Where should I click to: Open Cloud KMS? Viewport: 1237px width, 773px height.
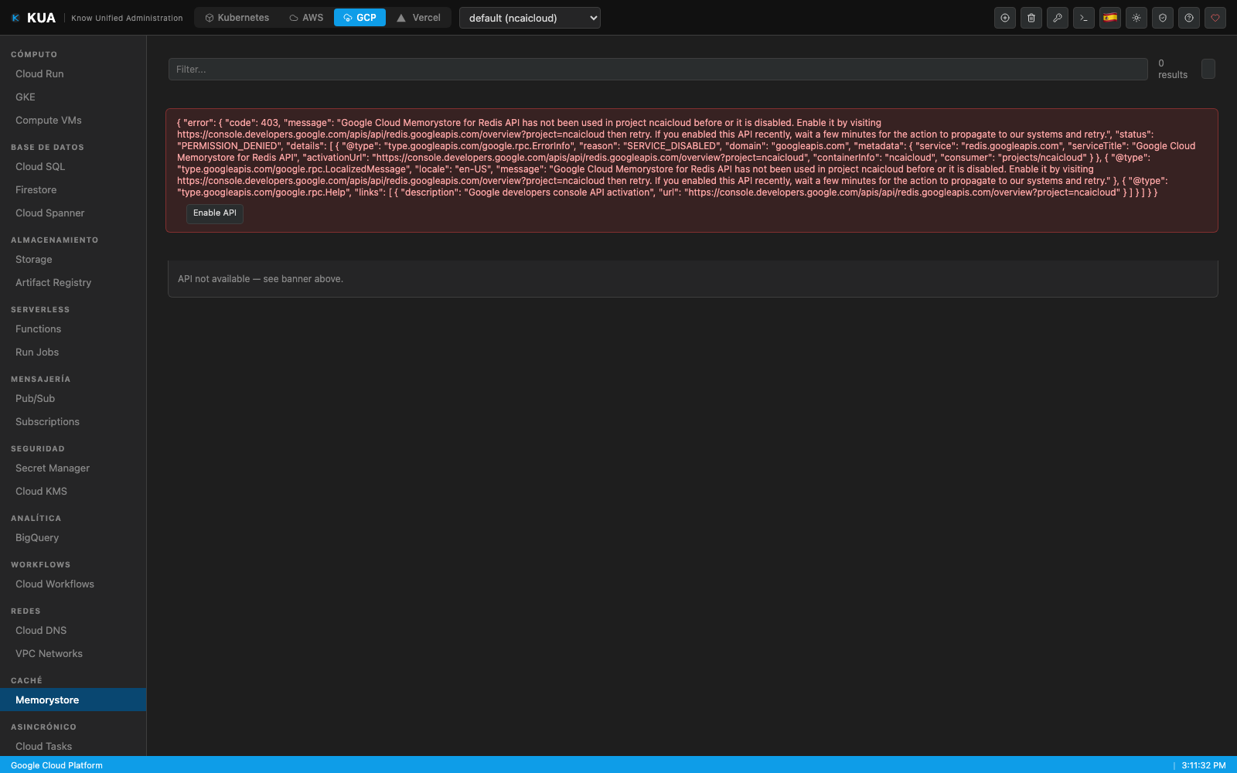click(73, 492)
